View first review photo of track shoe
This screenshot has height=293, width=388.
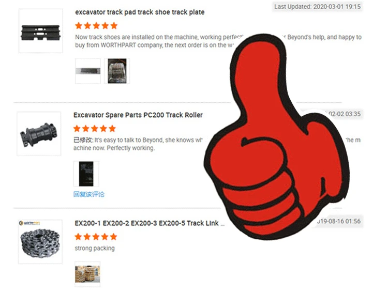click(88, 71)
